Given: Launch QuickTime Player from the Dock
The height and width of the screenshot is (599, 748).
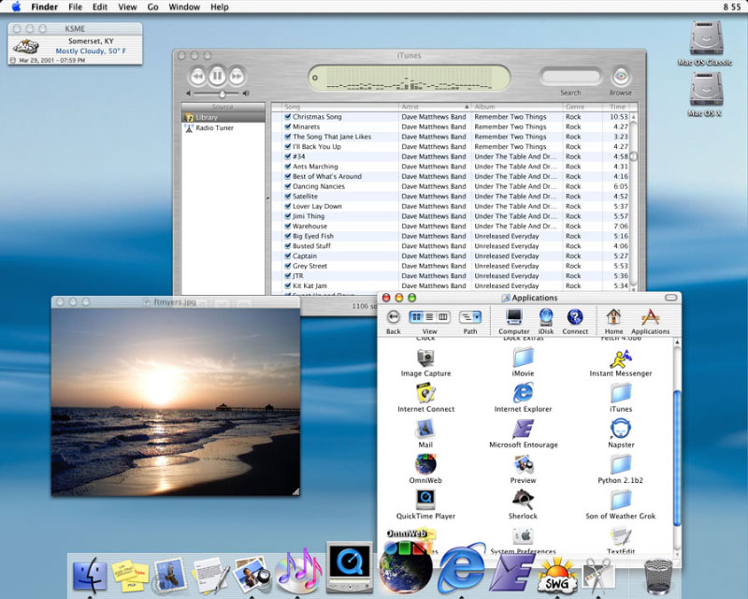Looking at the screenshot, I should (x=349, y=566).
